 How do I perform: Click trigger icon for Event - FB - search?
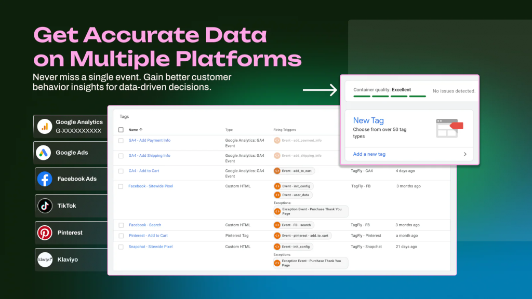pos(277,225)
